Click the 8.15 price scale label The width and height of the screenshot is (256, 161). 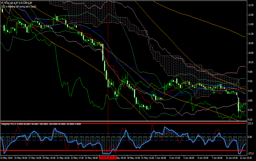click(250, 120)
